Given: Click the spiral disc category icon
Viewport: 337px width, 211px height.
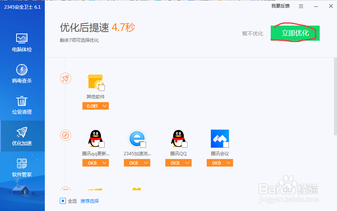Looking at the screenshot, I should point(66,135).
